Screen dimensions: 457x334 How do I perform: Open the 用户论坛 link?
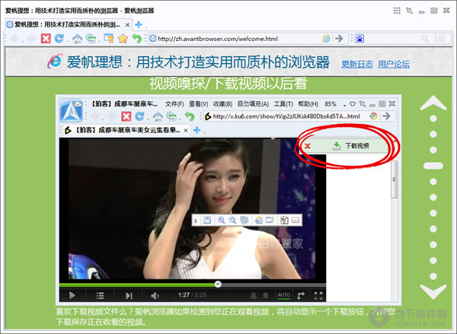point(394,64)
